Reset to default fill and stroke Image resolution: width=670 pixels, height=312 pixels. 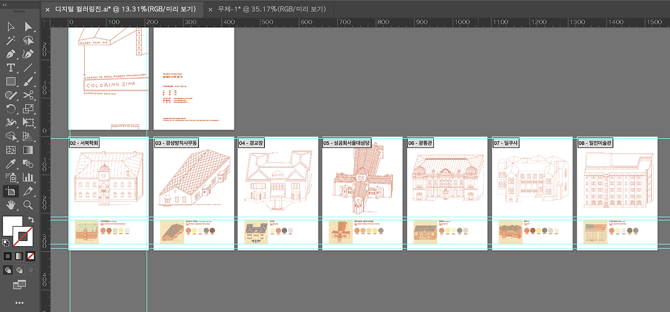tap(6, 242)
